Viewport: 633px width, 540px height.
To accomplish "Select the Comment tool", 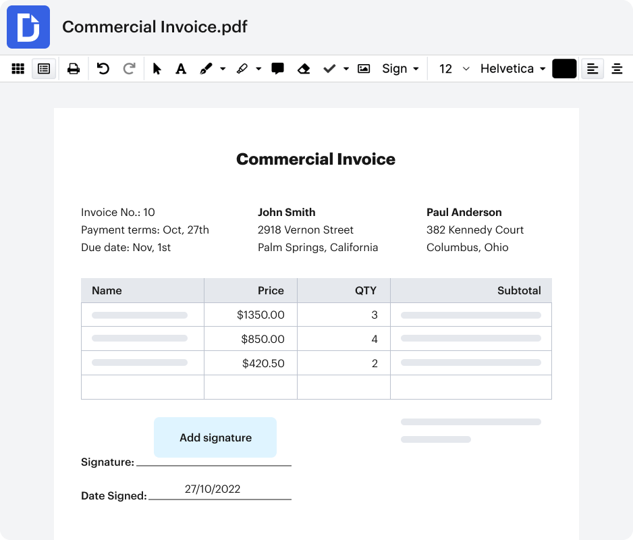I will tap(277, 68).
